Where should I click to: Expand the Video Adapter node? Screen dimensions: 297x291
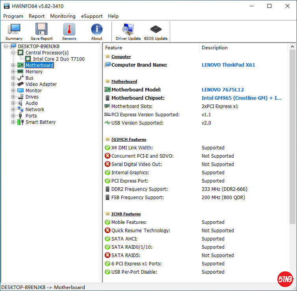(13, 84)
